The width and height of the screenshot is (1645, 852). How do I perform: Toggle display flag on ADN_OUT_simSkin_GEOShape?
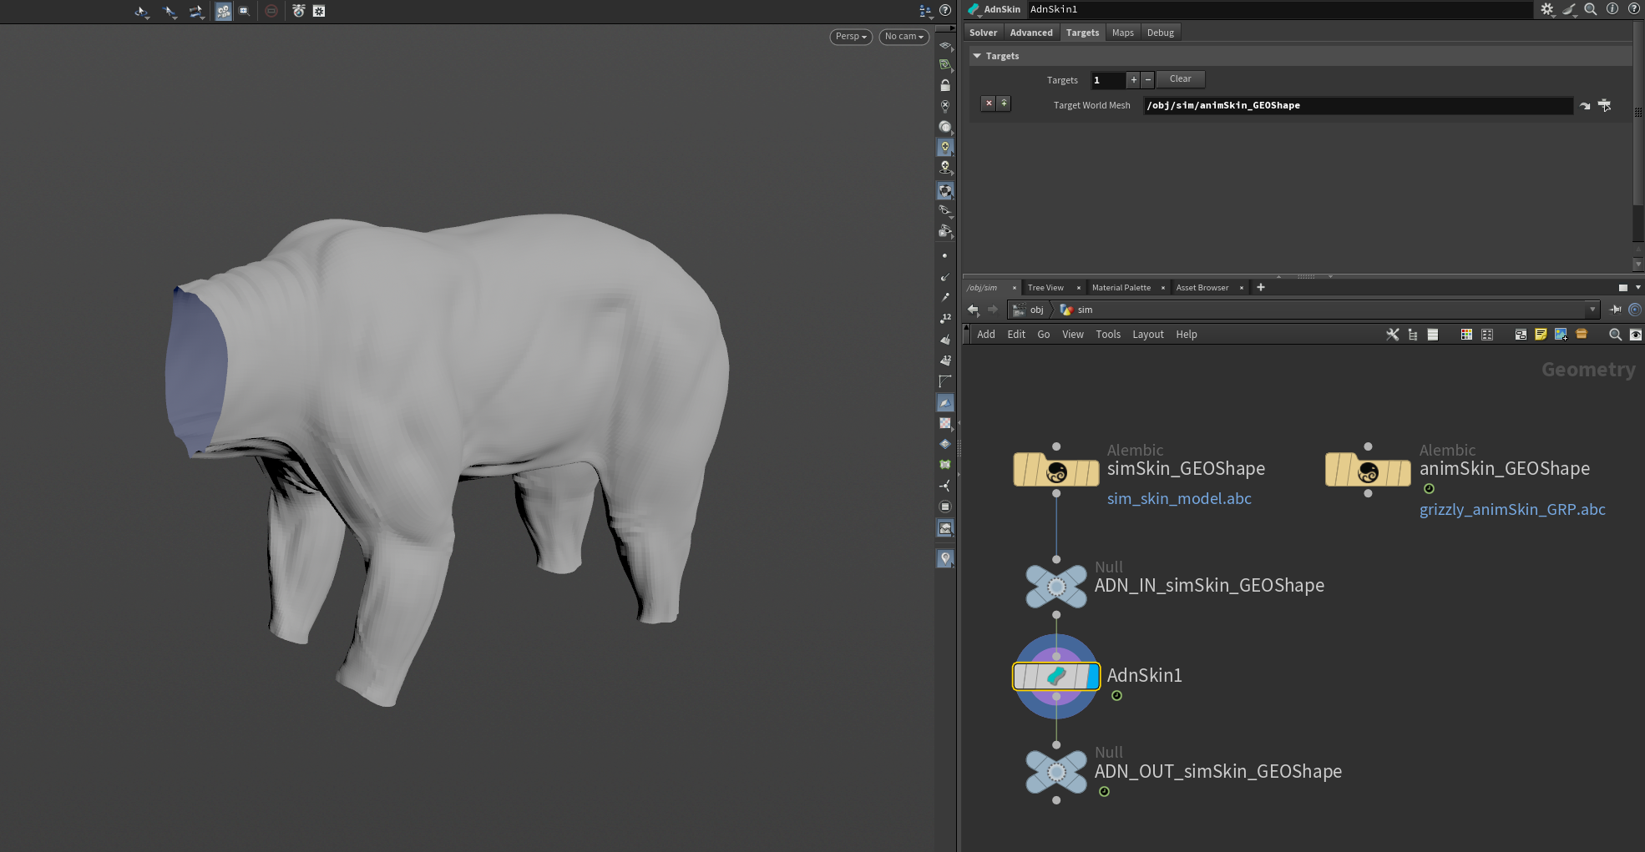click(x=1104, y=791)
